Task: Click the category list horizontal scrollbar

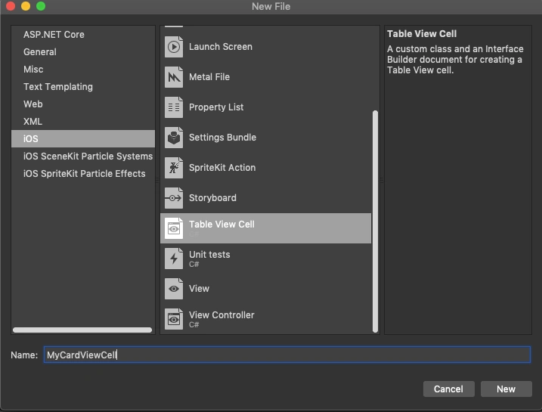Action: point(82,330)
